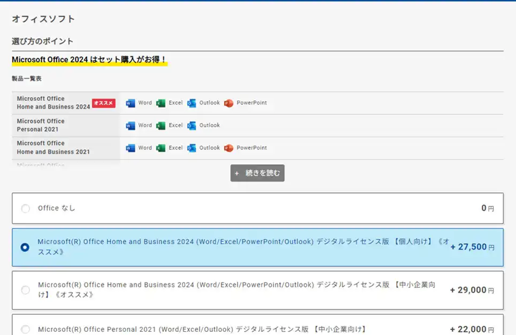Click highlighted Microsoft Office 2024 セット購入 text
This screenshot has height=335, width=516.
[89, 60]
